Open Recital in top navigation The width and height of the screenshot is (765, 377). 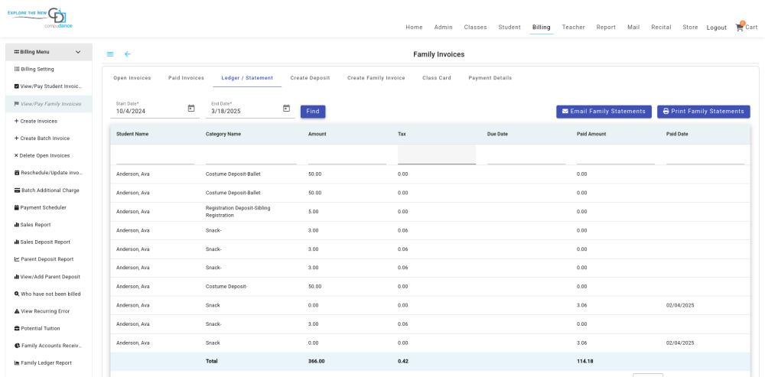click(x=661, y=28)
